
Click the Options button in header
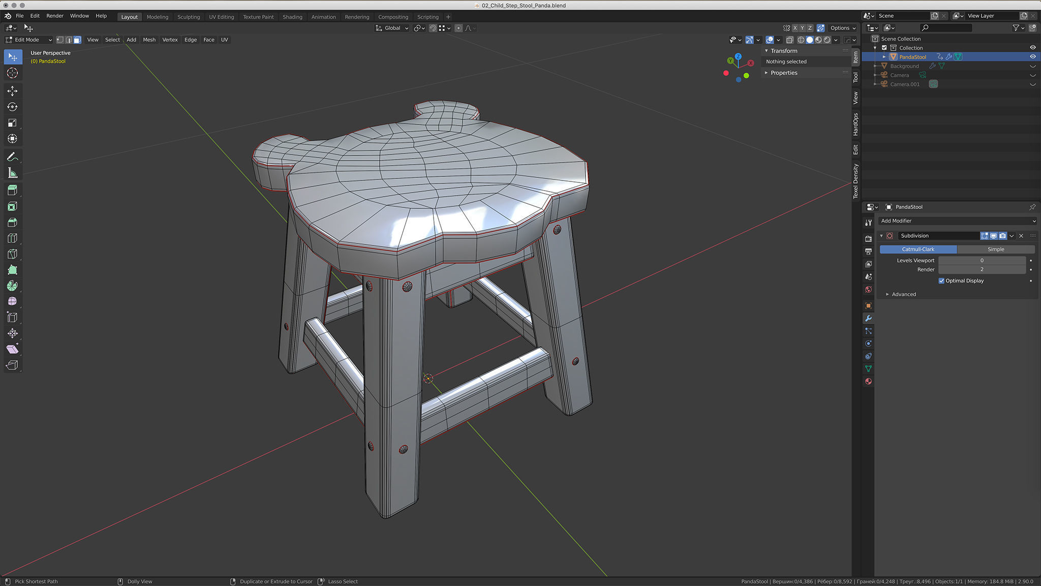pos(842,28)
